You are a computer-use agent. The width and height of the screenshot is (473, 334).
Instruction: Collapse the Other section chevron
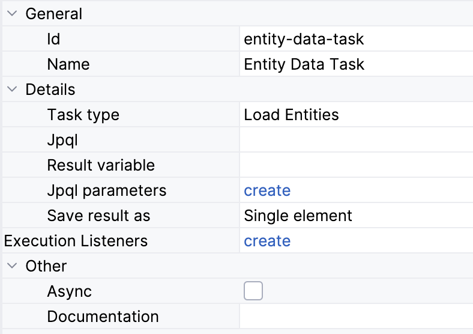[x=12, y=266]
